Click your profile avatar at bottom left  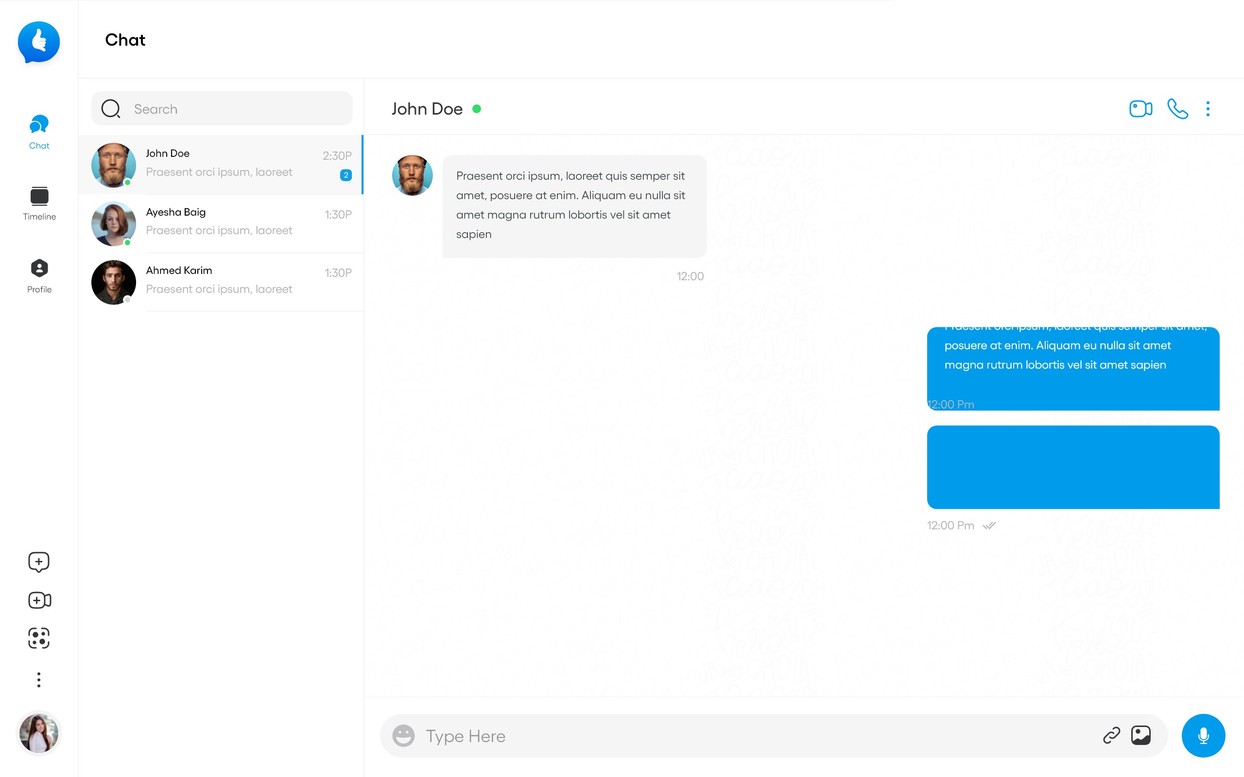[x=39, y=733]
